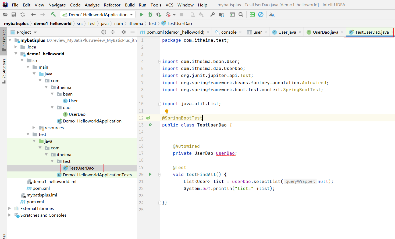
Task: Open the run configuration dropdown
Action: [131, 15]
